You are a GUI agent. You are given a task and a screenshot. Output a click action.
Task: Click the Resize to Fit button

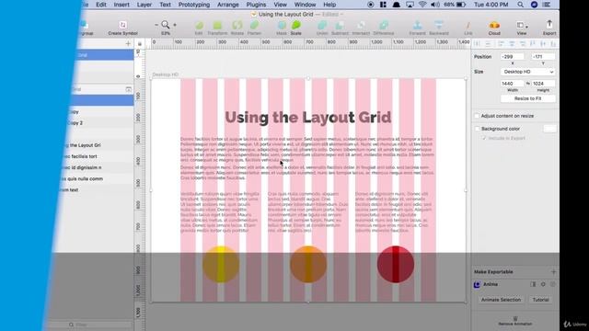pyautogui.click(x=527, y=98)
